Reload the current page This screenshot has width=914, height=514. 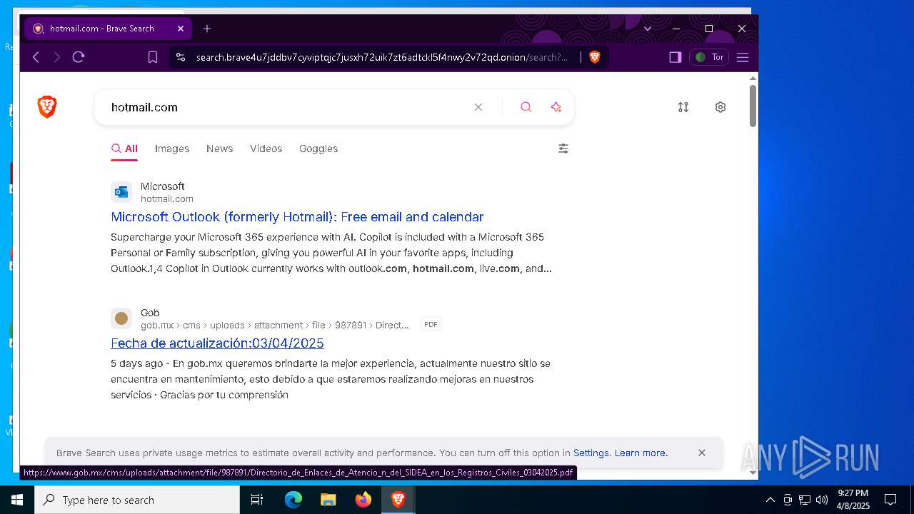[79, 57]
